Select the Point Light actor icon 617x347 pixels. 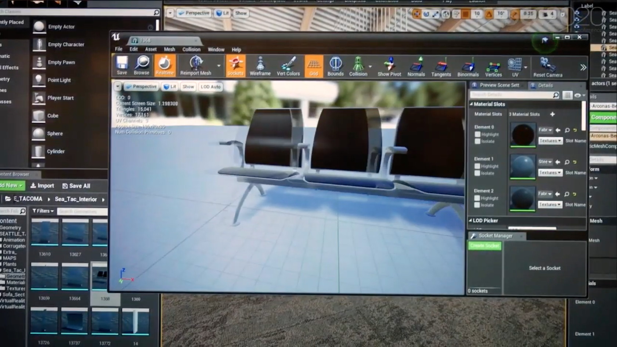coord(39,80)
